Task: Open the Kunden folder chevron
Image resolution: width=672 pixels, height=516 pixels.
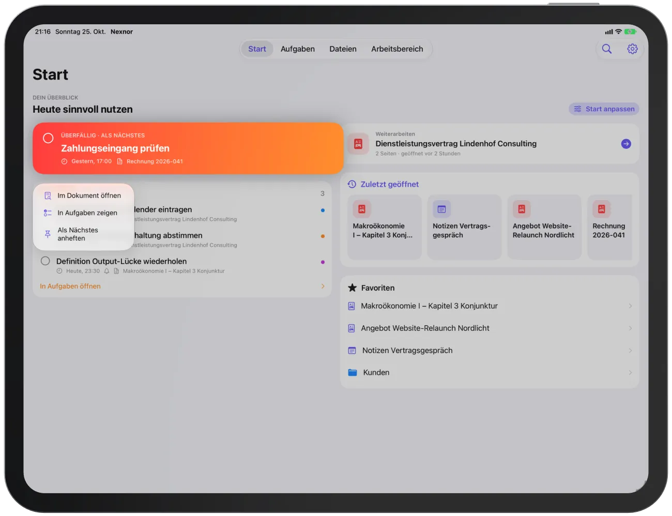Action: click(630, 372)
